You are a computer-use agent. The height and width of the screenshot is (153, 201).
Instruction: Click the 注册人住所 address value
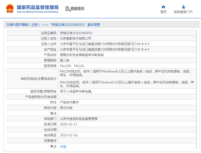(x=105, y=44)
